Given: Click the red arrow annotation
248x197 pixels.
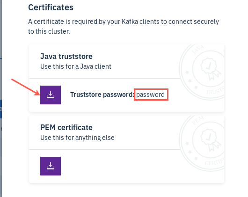Looking at the screenshot, I should pyautogui.click(x=26, y=87).
